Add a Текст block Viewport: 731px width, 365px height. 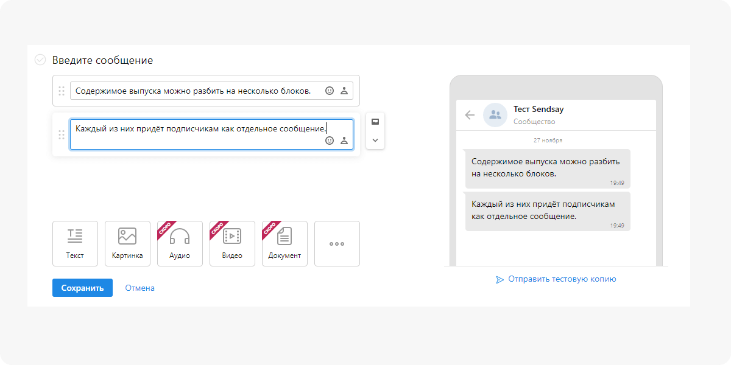(75, 243)
